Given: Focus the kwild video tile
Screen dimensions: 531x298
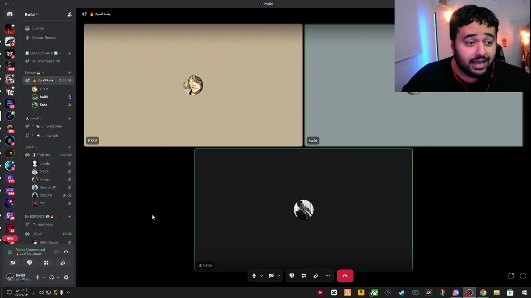Looking at the screenshot, I should pos(414,85).
